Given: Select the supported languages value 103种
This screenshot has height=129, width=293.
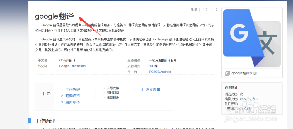Looking at the screenshot, I should (x=154, y=66).
